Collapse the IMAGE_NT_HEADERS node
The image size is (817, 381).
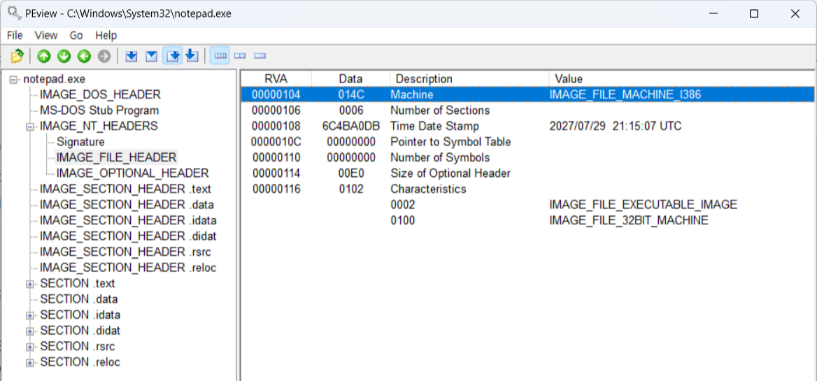pyautogui.click(x=30, y=127)
